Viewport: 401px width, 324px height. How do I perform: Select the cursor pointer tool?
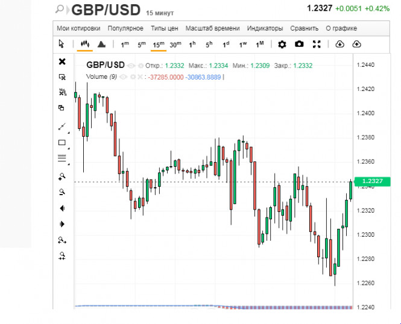pos(62,44)
